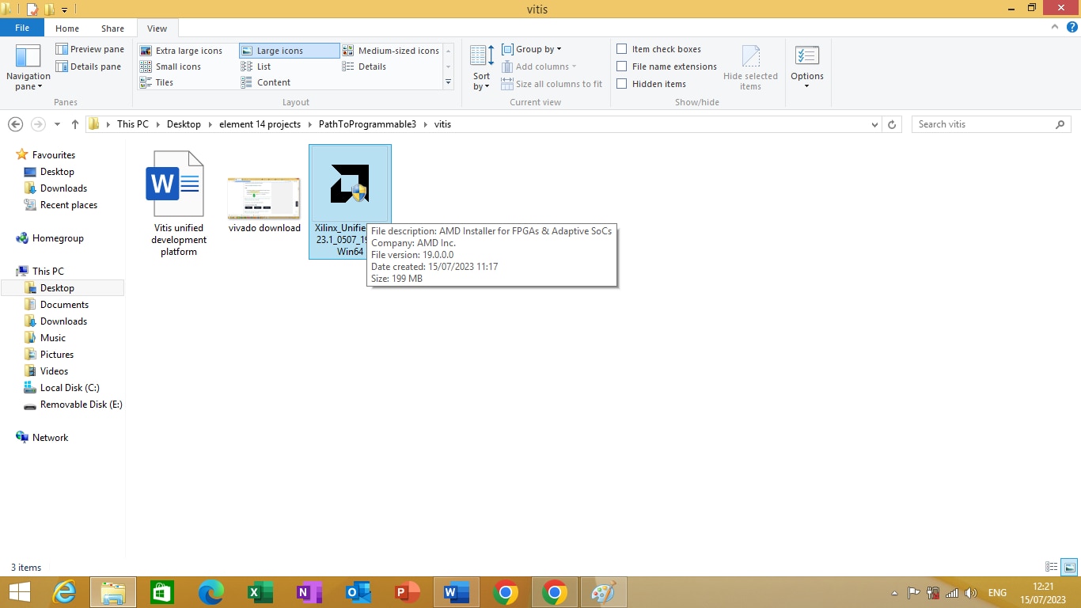
Task: Open the recent locations dropdown arrow
Action: click(x=57, y=124)
